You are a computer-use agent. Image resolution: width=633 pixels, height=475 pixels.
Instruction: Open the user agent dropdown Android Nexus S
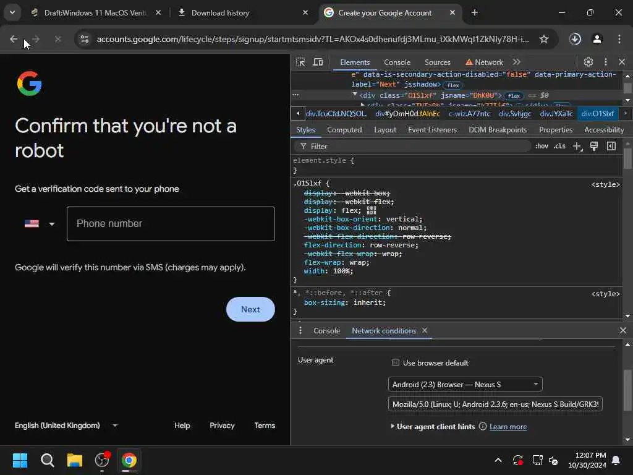tap(465, 384)
